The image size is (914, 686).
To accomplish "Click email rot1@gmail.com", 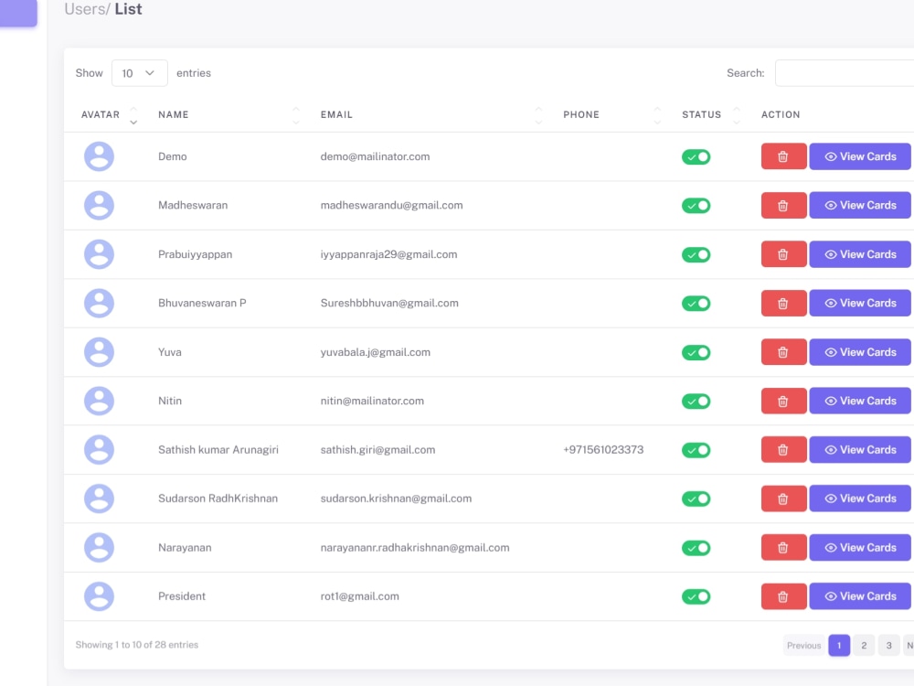I will pyautogui.click(x=359, y=596).
